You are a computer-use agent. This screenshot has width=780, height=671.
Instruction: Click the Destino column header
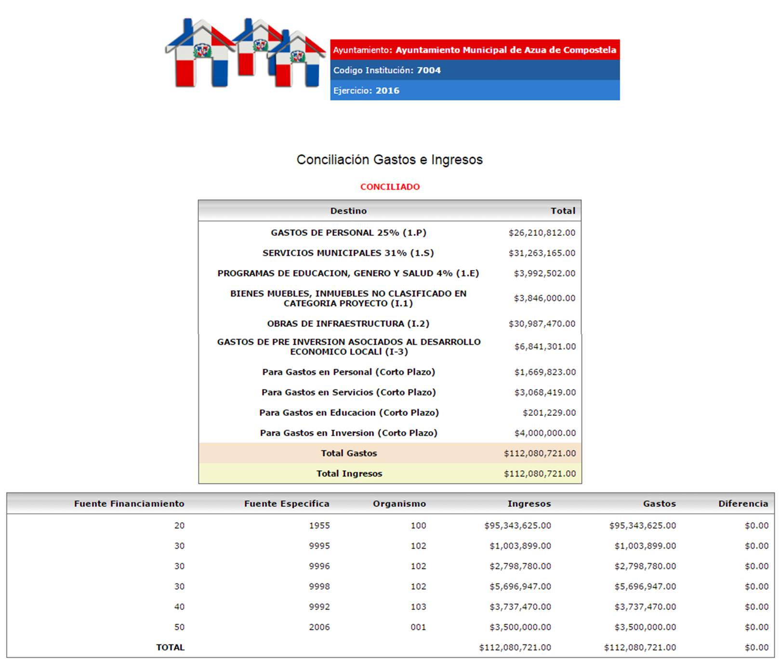[x=348, y=211]
